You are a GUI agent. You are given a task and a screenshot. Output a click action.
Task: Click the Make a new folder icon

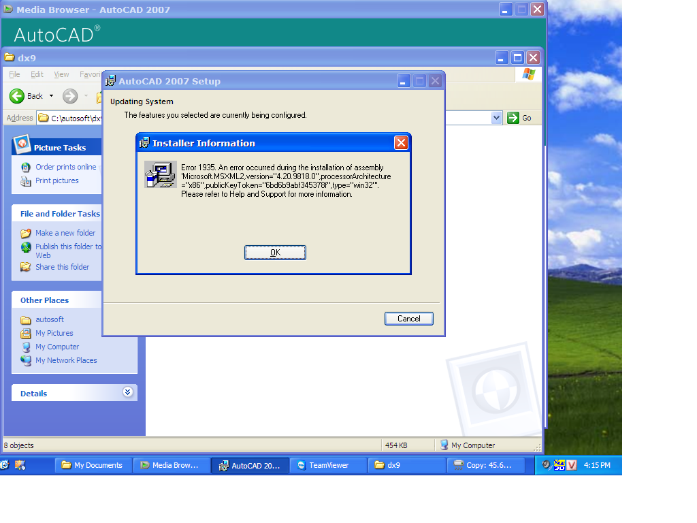tap(26, 233)
